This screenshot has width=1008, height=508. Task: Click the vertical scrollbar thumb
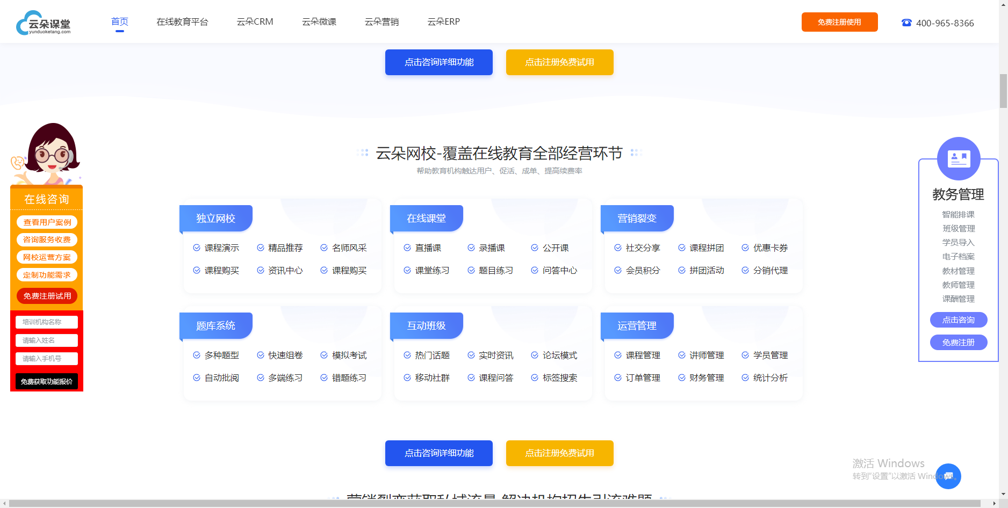[1003, 91]
